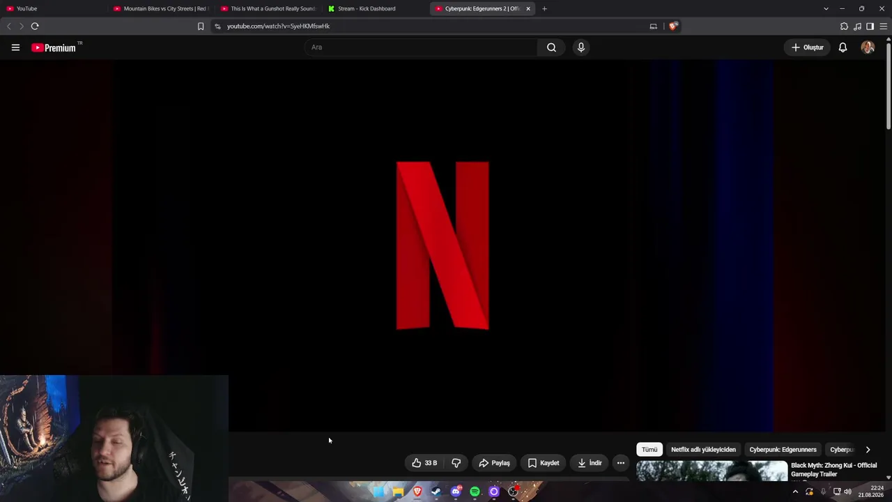This screenshot has width=892, height=502.
Task: Open Brave browser taskbar icon
Action: tap(417, 492)
